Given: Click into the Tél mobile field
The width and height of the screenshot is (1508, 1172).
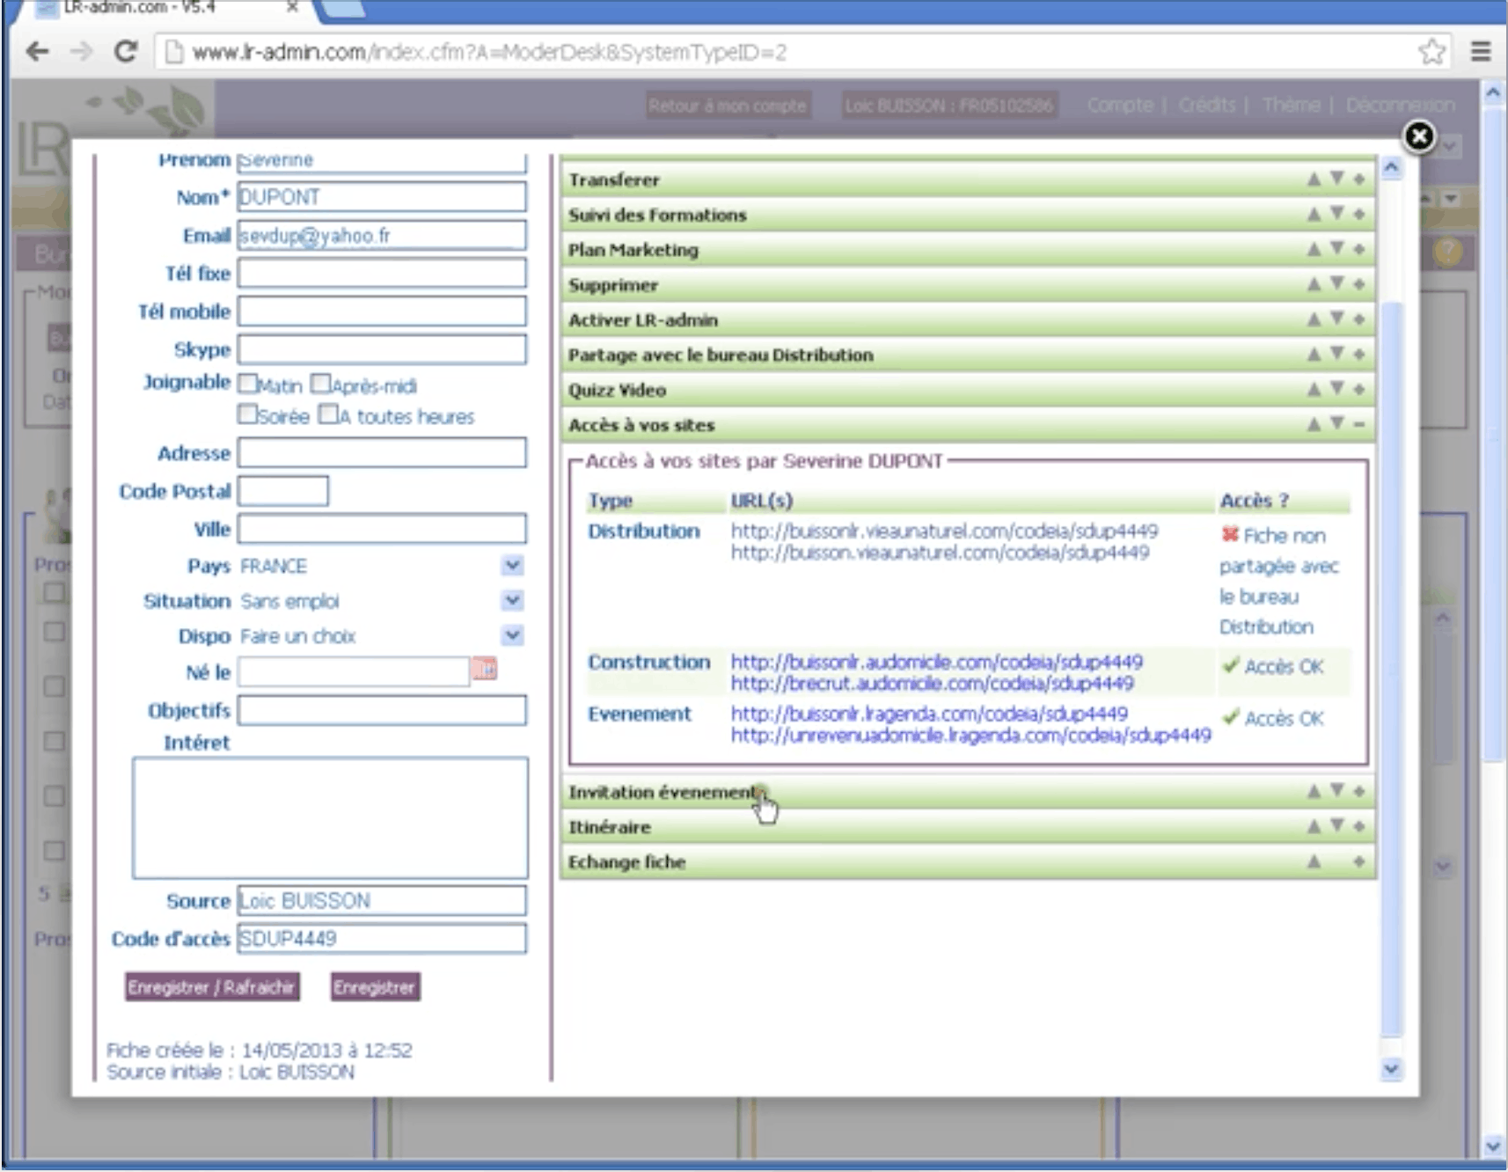Looking at the screenshot, I should [x=382, y=311].
